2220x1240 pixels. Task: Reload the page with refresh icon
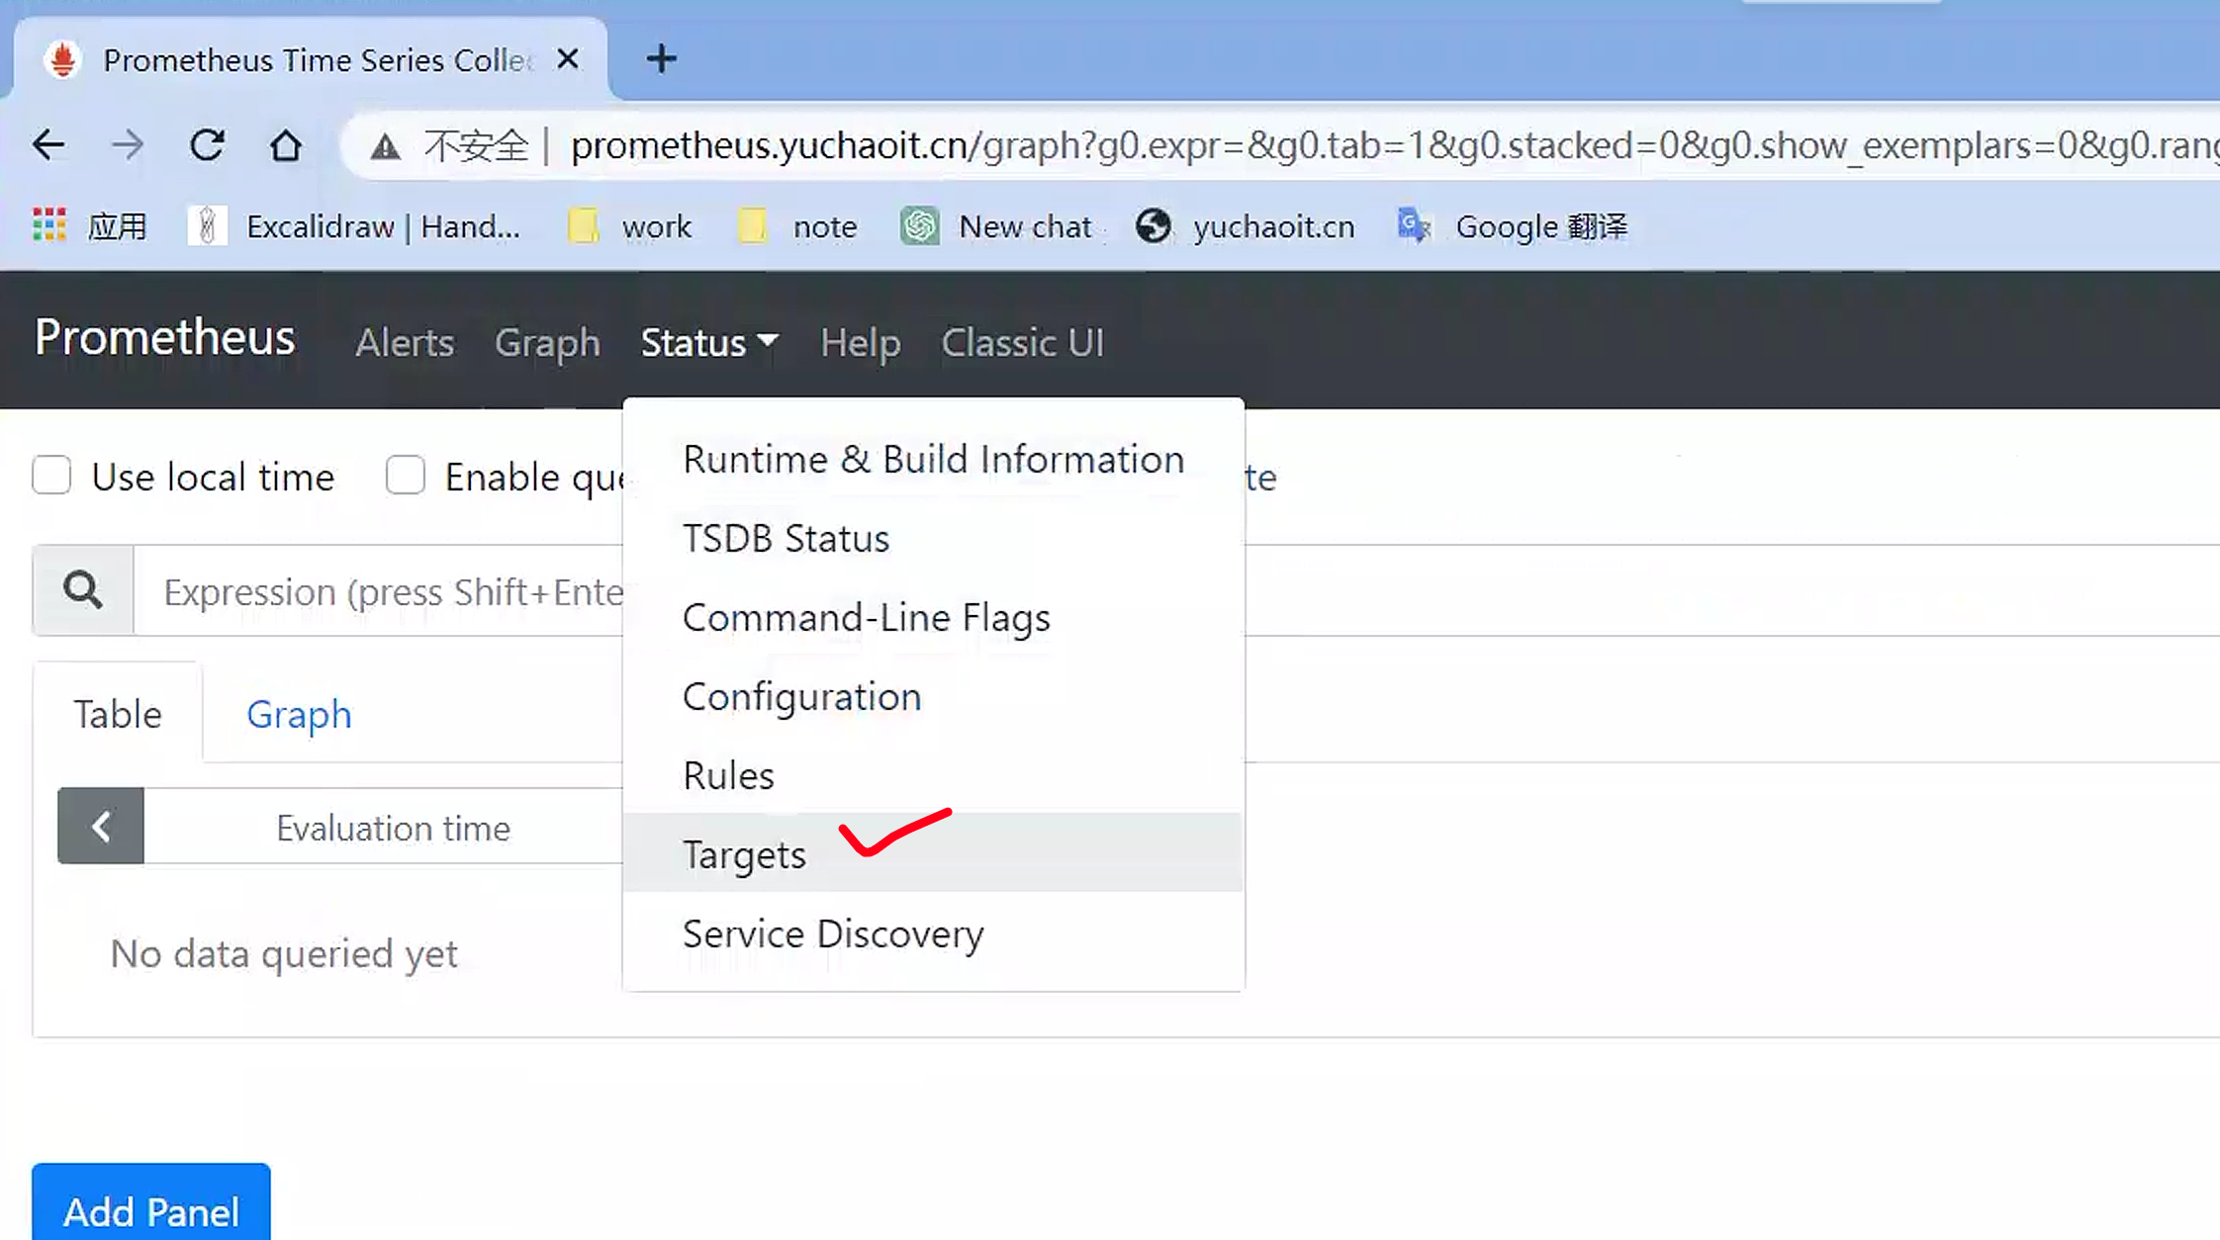pos(207,145)
